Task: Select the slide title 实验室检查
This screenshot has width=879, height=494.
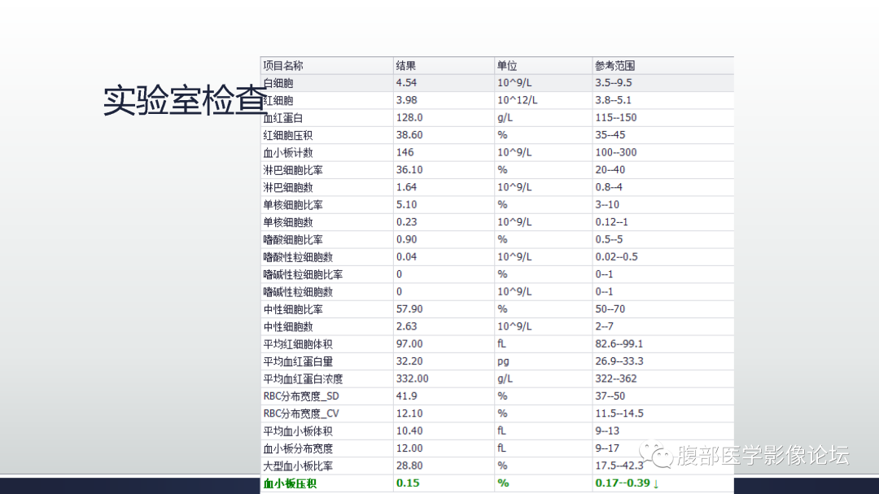Action: 185,100
